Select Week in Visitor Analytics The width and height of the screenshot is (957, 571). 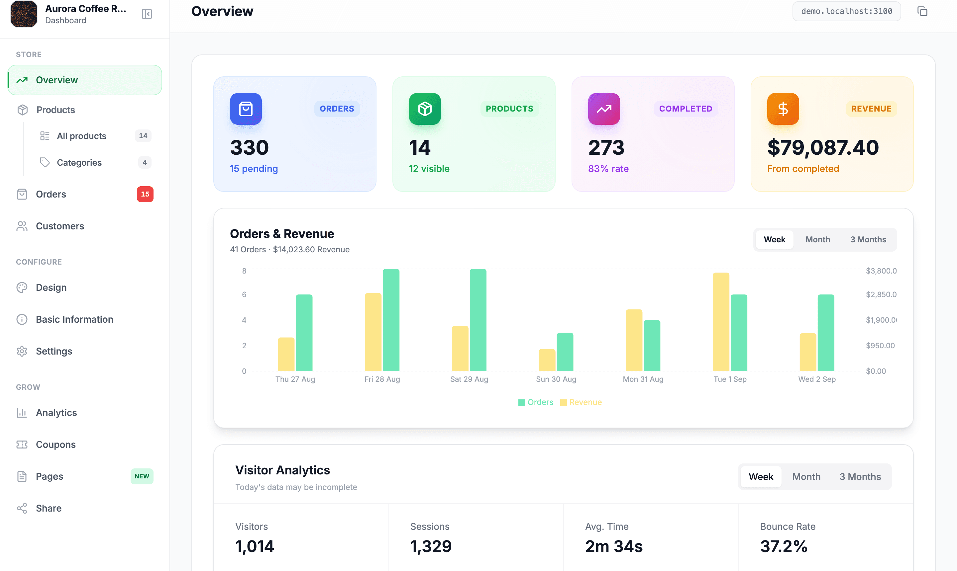[761, 477]
